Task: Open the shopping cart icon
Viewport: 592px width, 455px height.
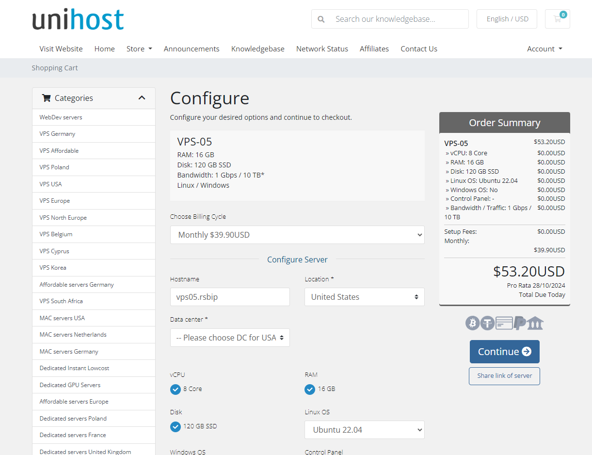Action: tap(558, 19)
